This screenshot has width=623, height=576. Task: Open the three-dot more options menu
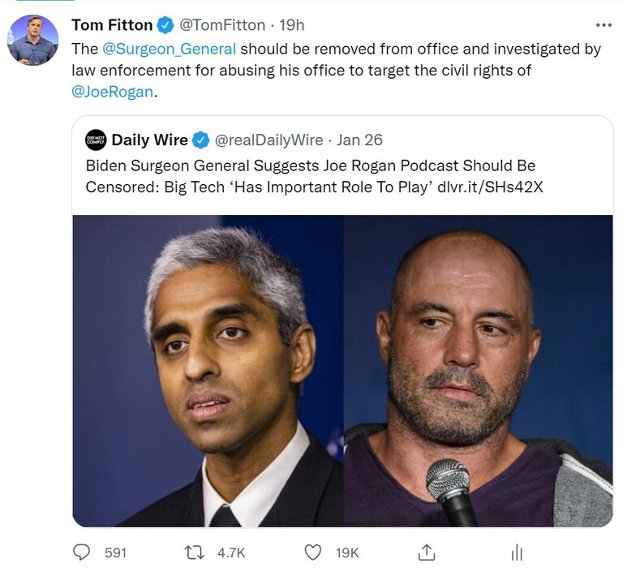[x=604, y=24]
